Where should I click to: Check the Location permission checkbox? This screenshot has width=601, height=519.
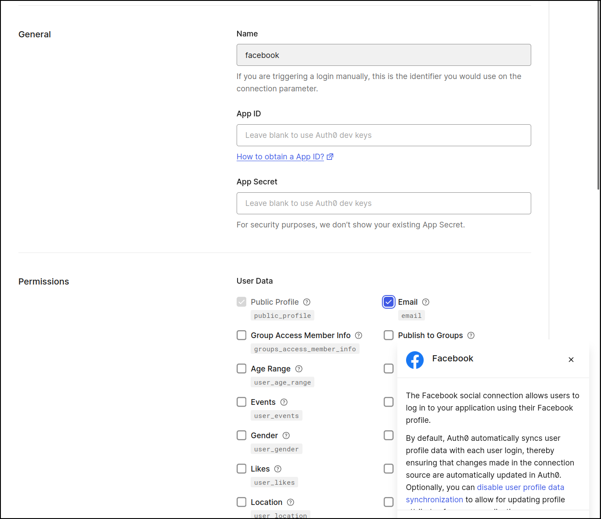click(x=241, y=502)
